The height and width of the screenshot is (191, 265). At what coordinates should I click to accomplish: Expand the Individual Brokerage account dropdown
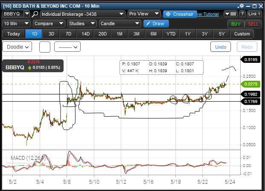pyautogui.click(x=83, y=14)
